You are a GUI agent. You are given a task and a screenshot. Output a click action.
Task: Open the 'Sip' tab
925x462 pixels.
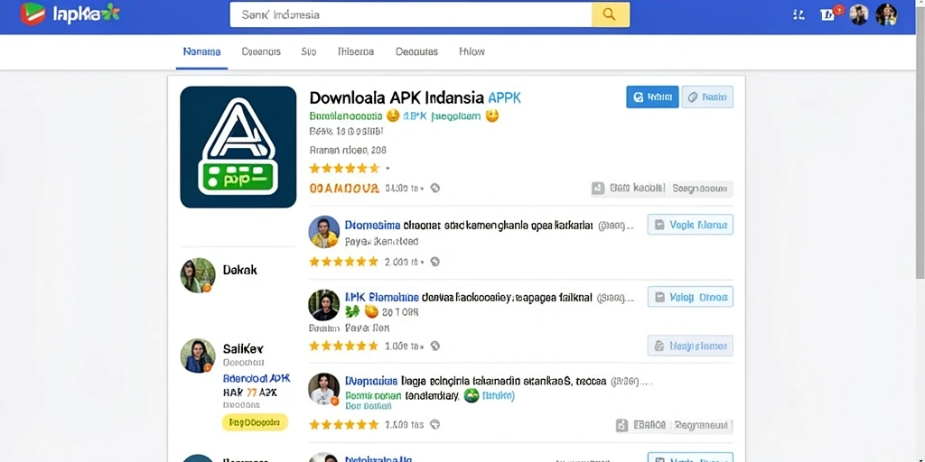click(309, 51)
